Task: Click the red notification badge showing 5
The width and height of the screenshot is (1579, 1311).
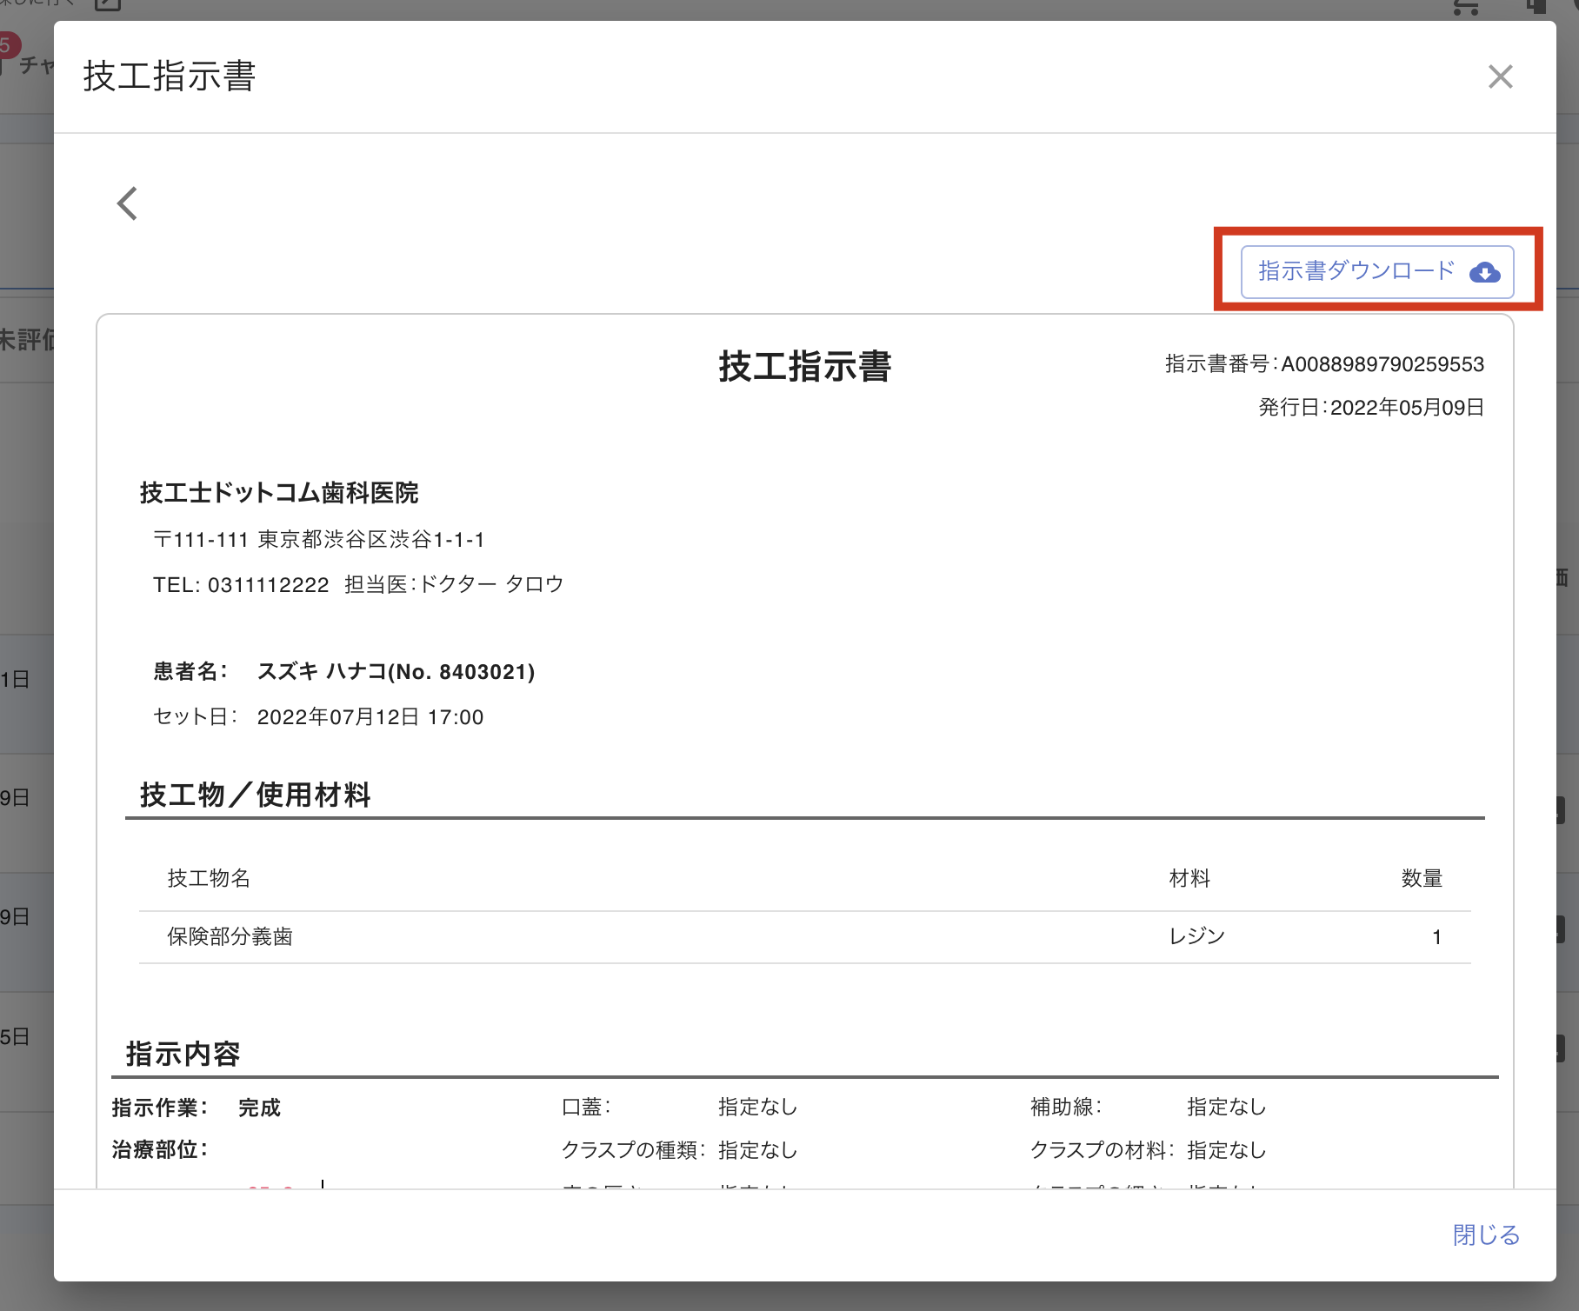Action: click(7, 44)
